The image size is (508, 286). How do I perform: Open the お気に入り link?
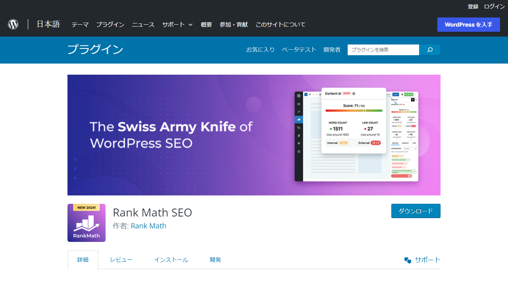[x=260, y=50]
